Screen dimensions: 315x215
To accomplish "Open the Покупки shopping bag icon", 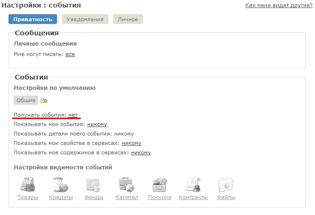I will point(160,185).
